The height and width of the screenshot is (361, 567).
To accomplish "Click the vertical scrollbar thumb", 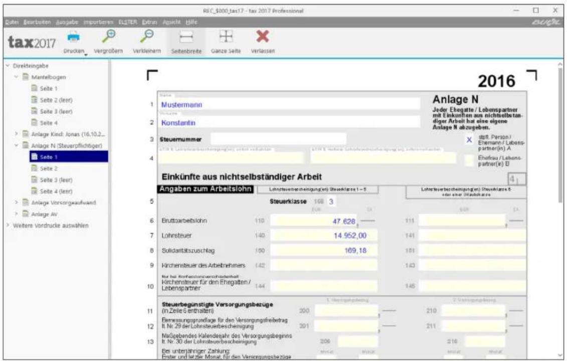I will (x=560, y=136).
